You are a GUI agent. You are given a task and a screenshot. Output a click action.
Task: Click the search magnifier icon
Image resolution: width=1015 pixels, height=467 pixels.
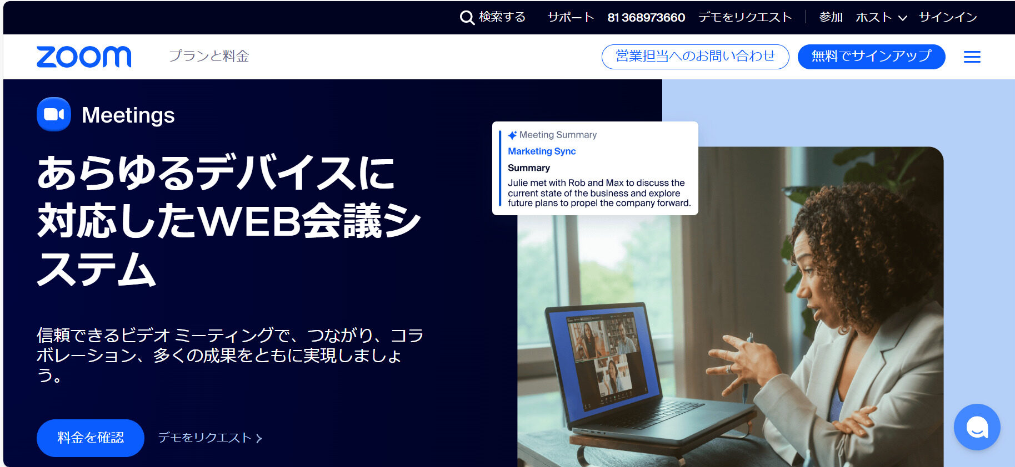click(467, 18)
